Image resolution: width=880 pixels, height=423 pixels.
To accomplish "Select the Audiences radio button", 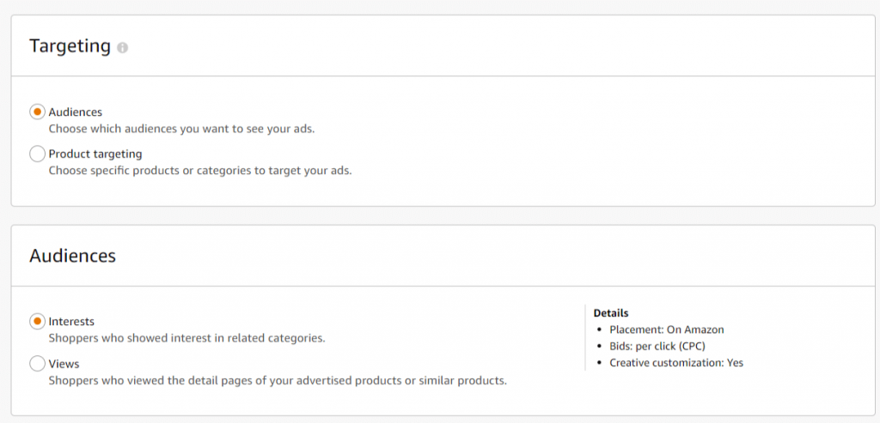I will click(x=37, y=112).
